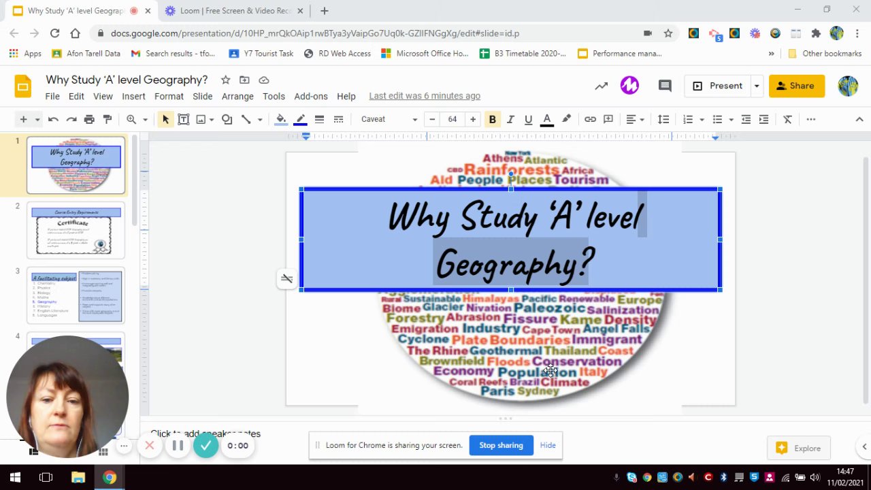Select the Text box tool
The width and height of the screenshot is (871, 490).
tap(183, 119)
